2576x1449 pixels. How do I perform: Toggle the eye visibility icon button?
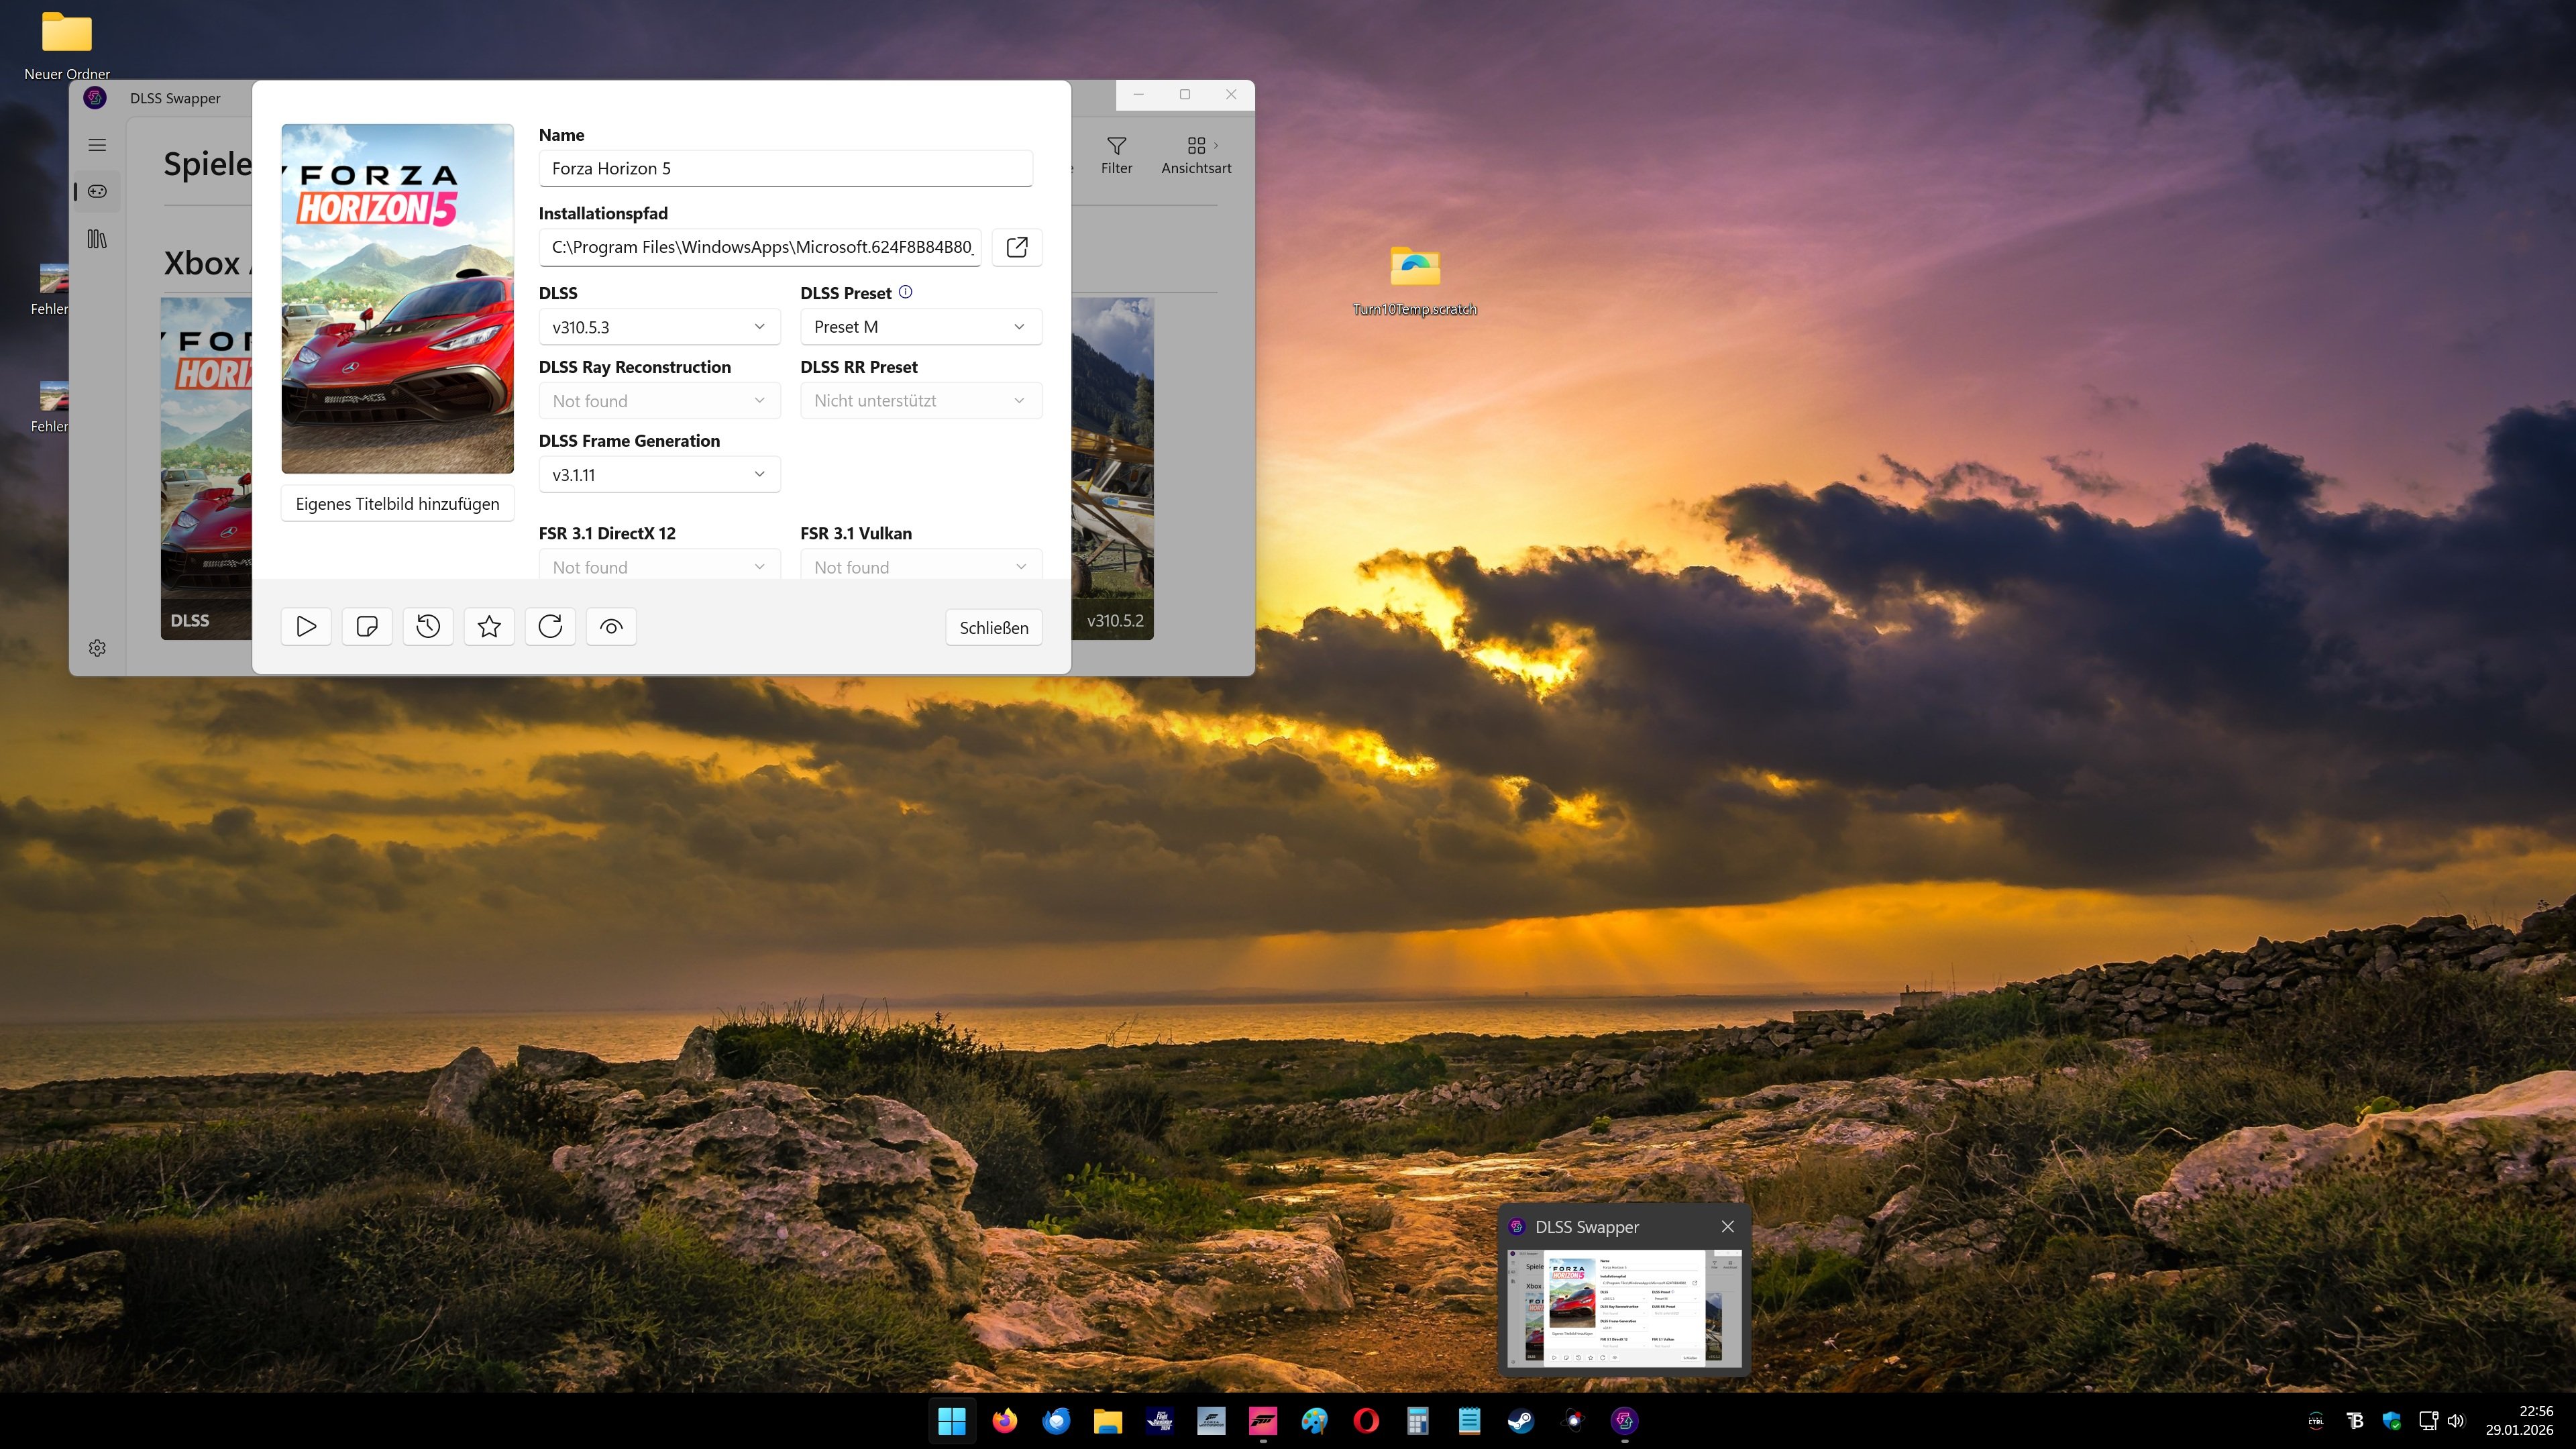[x=611, y=627]
